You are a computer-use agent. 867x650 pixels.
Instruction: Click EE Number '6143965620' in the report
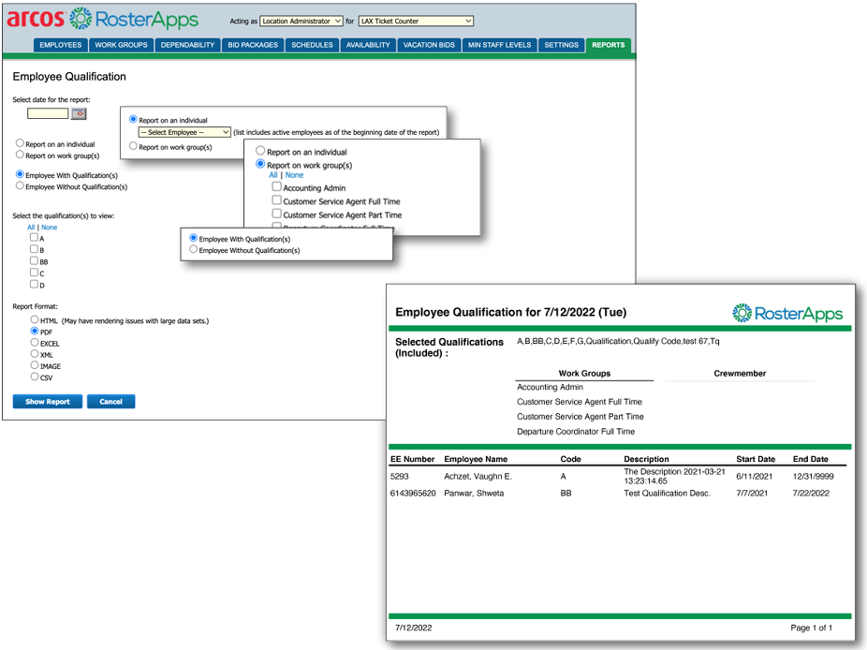click(x=413, y=493)
